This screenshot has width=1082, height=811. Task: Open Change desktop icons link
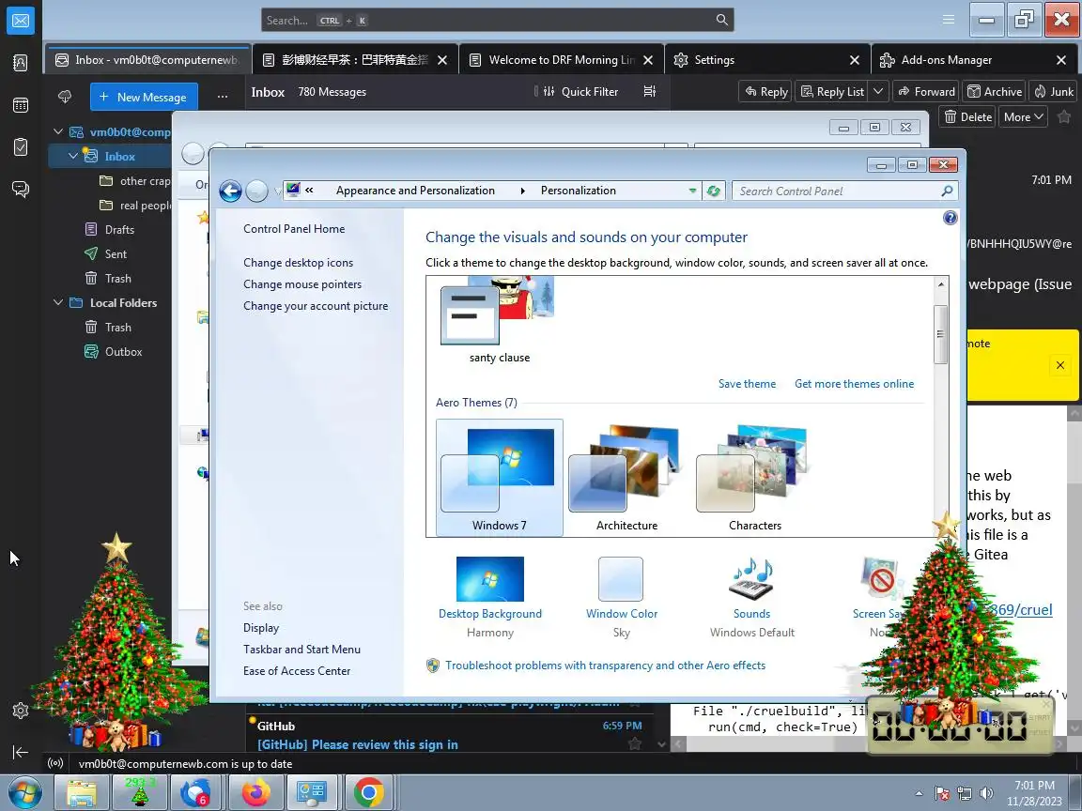tap(298, 263)
